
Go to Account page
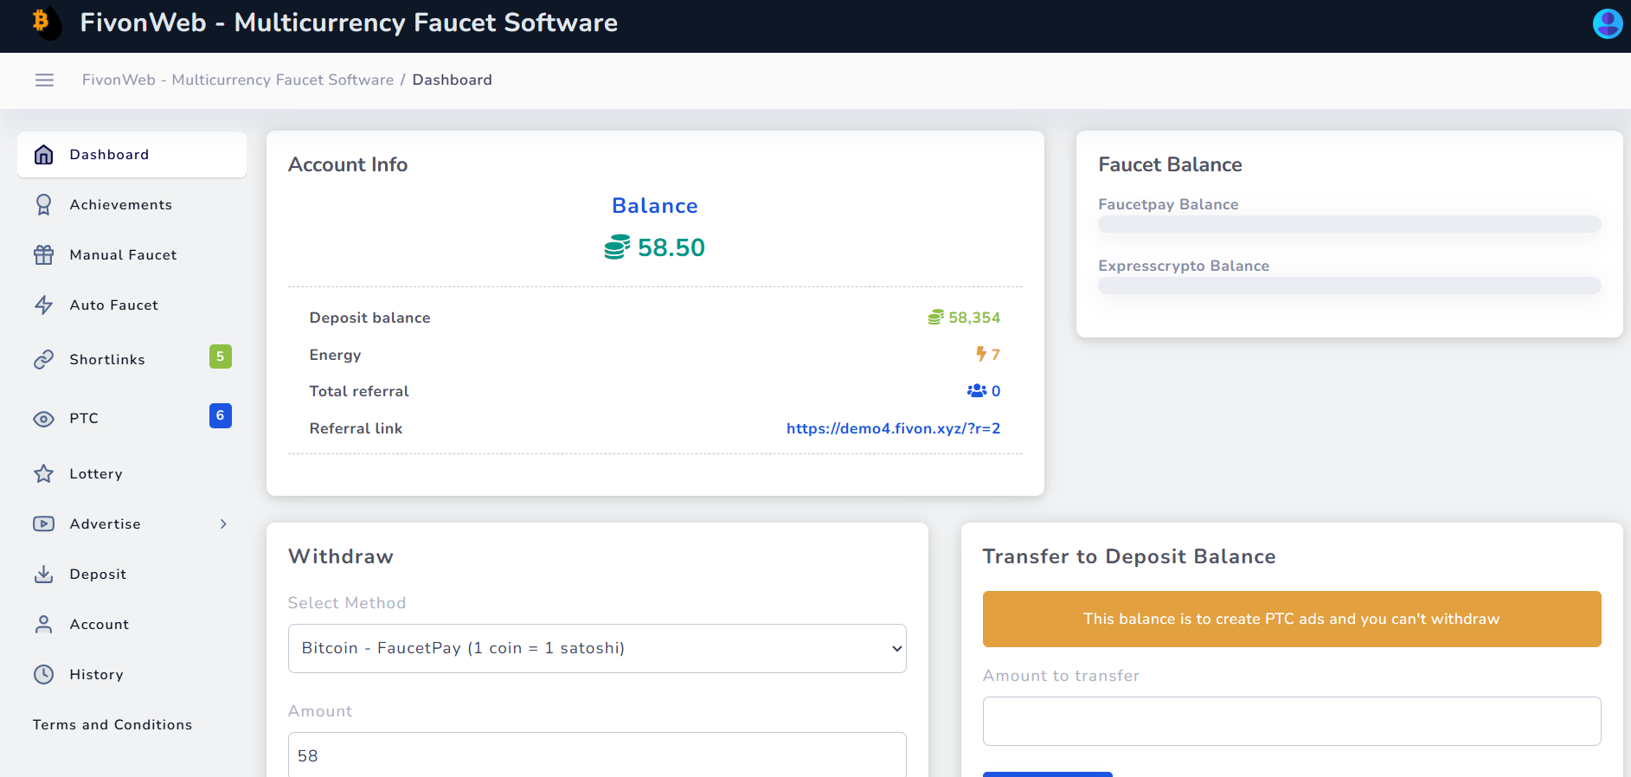(x=99, y=625)
